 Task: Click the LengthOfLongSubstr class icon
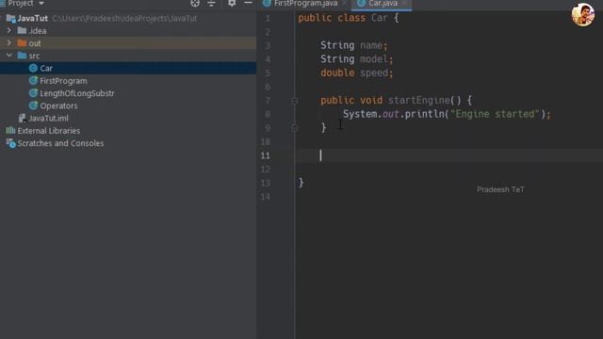tap(34, 93)
